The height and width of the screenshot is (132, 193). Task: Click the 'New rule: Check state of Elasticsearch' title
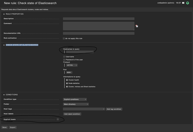[30, 3]
